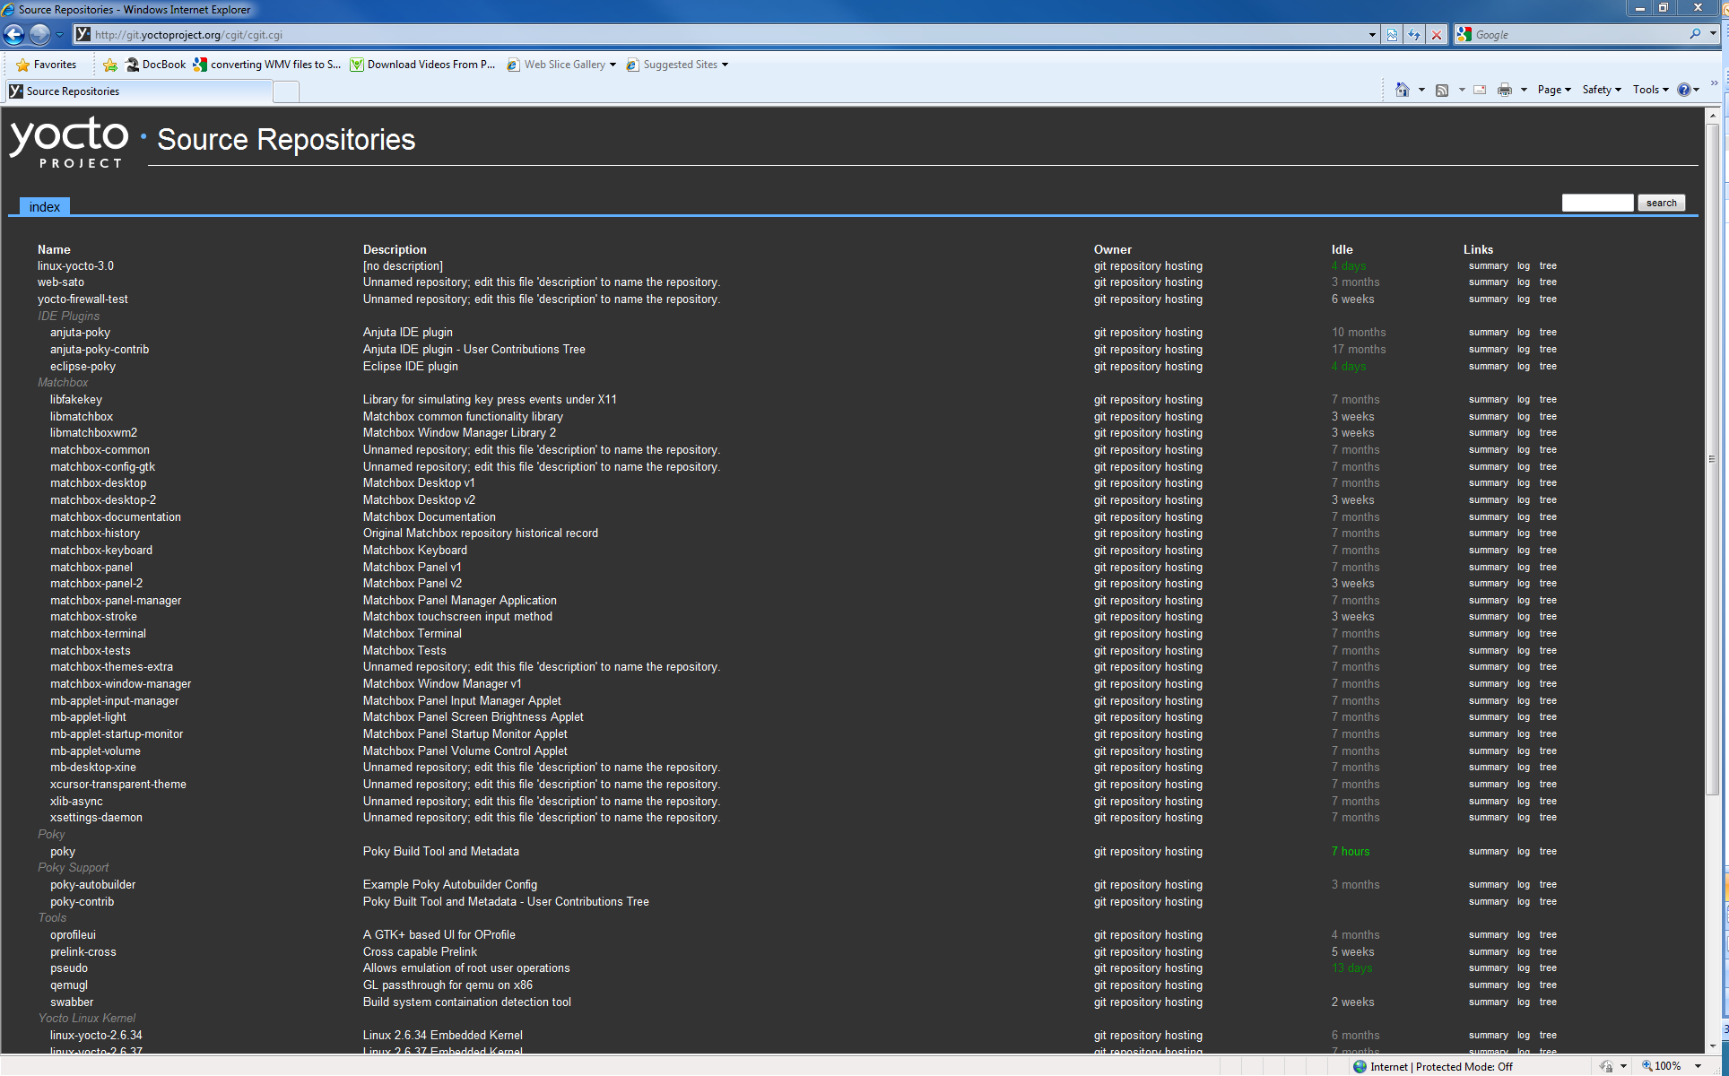Switch to the index tab

44,207
